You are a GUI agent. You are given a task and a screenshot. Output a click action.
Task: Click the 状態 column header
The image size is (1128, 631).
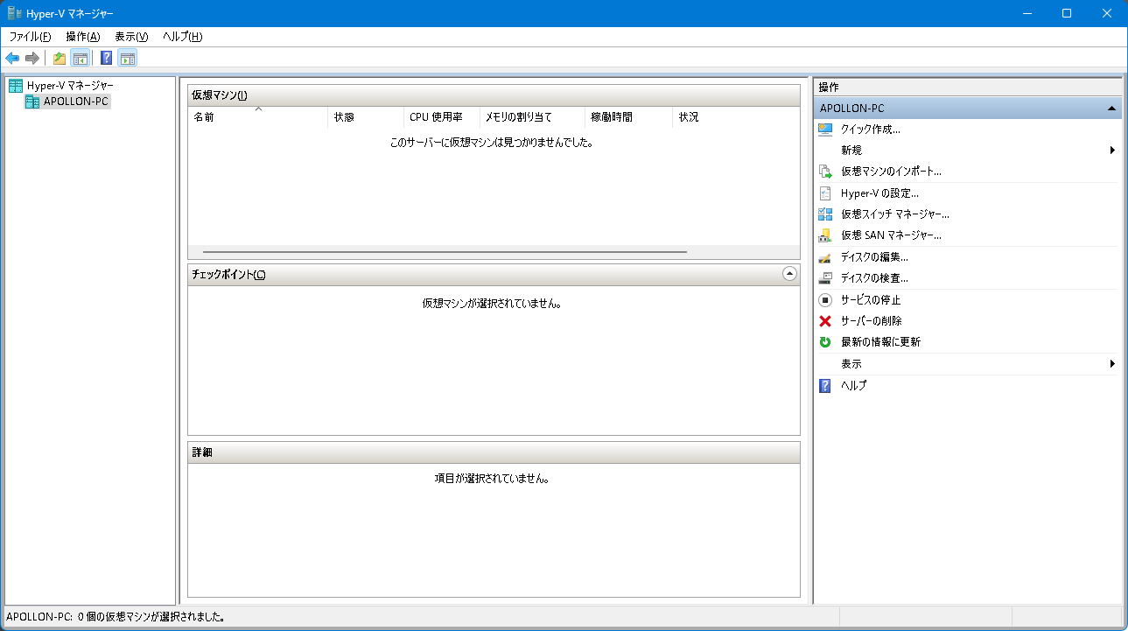tap(366, 117)
